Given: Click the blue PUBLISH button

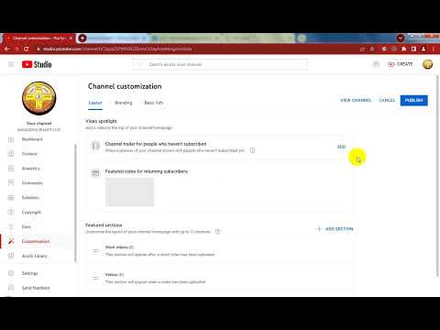Looking at the screenshot, I should (x=414, y=100).
